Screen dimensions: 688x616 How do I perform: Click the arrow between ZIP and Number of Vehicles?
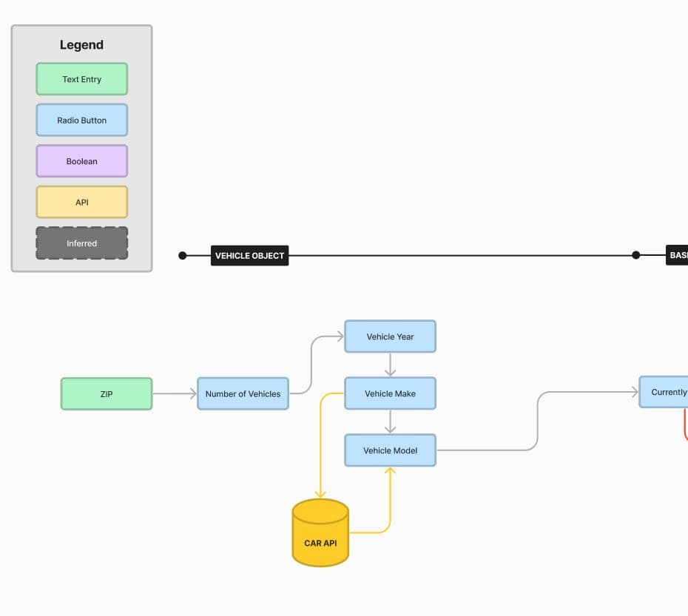(x=175, y=394)
